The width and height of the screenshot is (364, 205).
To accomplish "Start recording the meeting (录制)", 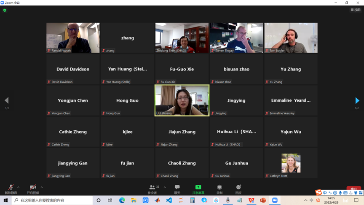I will pos(219,189).
